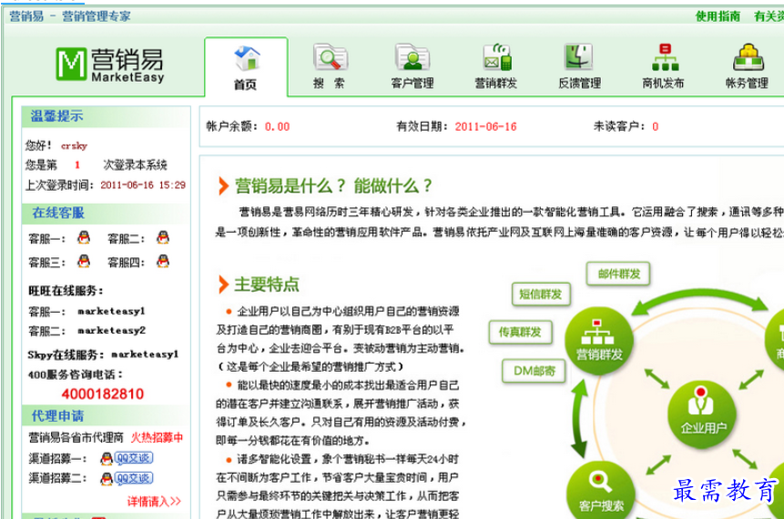The width and height of the screenshot is (784, 519).
Task: Click valid date 2011-06-16
Action: 485,126
